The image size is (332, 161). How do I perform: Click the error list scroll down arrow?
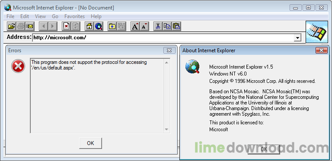[x=166, y=129]
